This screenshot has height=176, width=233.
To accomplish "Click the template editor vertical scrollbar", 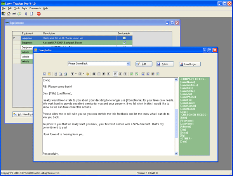I will point(176,117).
